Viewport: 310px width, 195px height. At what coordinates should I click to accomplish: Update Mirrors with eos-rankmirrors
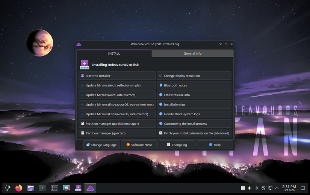117,104
